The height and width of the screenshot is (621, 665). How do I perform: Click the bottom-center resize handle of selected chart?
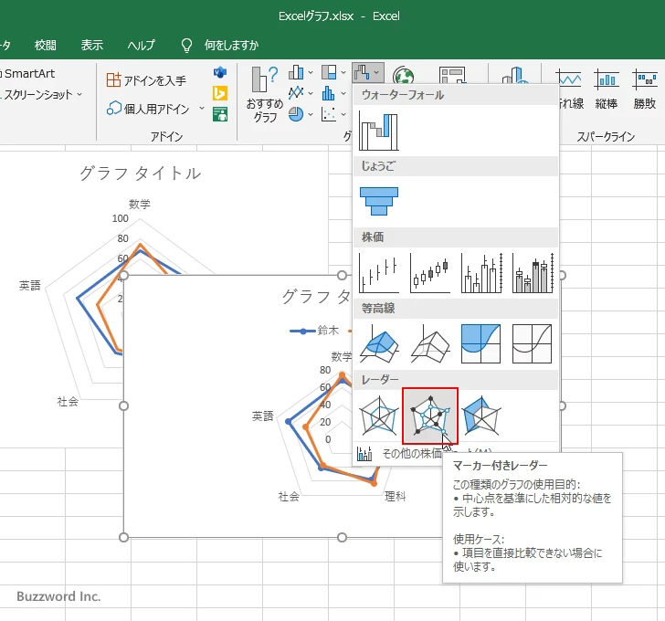coord(342,538)
